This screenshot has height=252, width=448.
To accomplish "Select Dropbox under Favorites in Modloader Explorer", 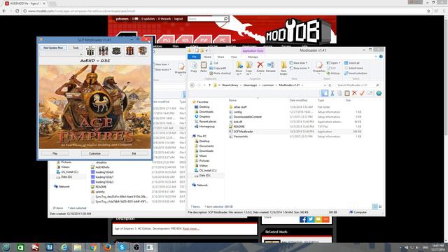I will [204, 117].
